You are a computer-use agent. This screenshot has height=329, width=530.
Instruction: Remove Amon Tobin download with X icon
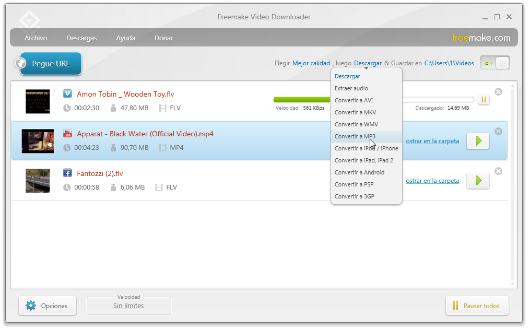pos(498,91)
